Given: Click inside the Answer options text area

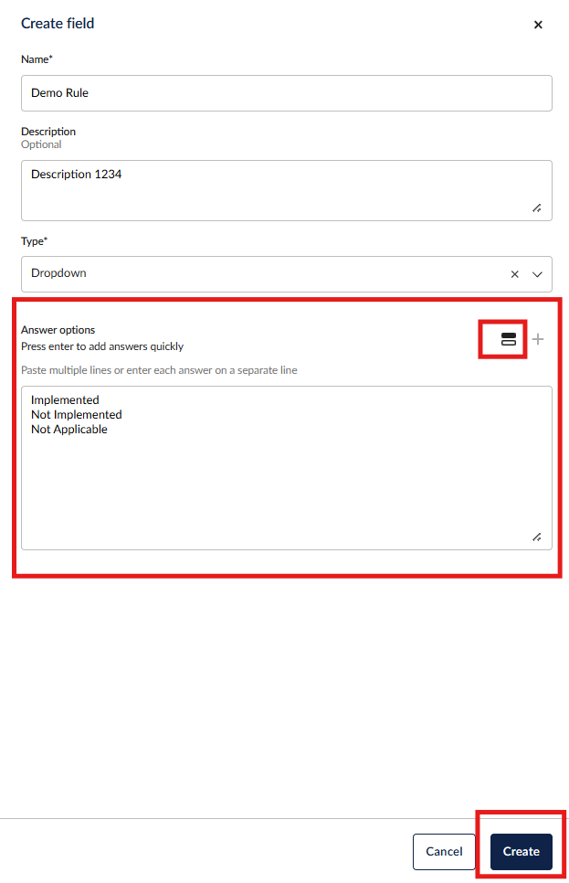Looking at the screenshot, I should 286,484.
